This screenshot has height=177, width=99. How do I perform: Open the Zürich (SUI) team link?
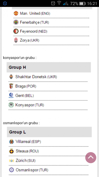[x=26, y=160]
